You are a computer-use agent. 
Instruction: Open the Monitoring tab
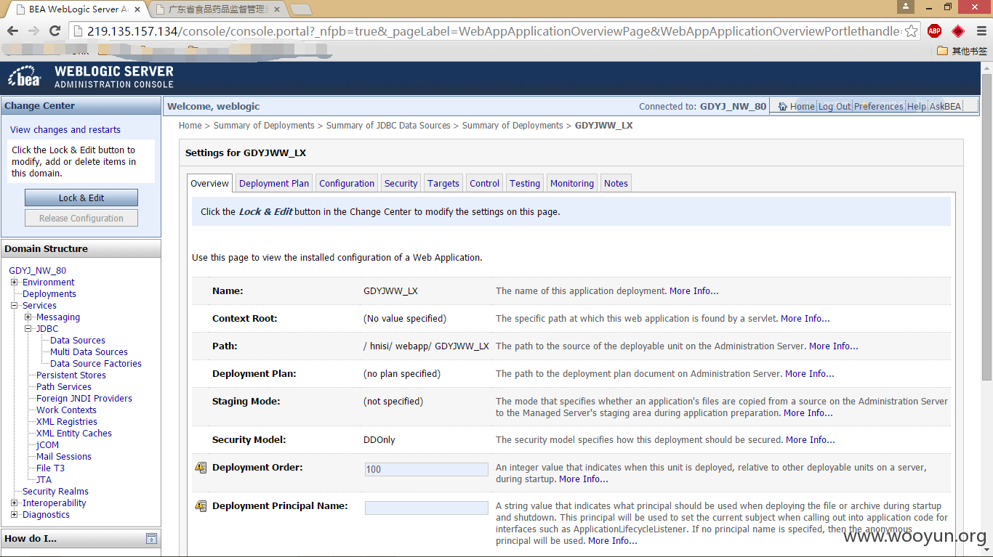(572, 183)
